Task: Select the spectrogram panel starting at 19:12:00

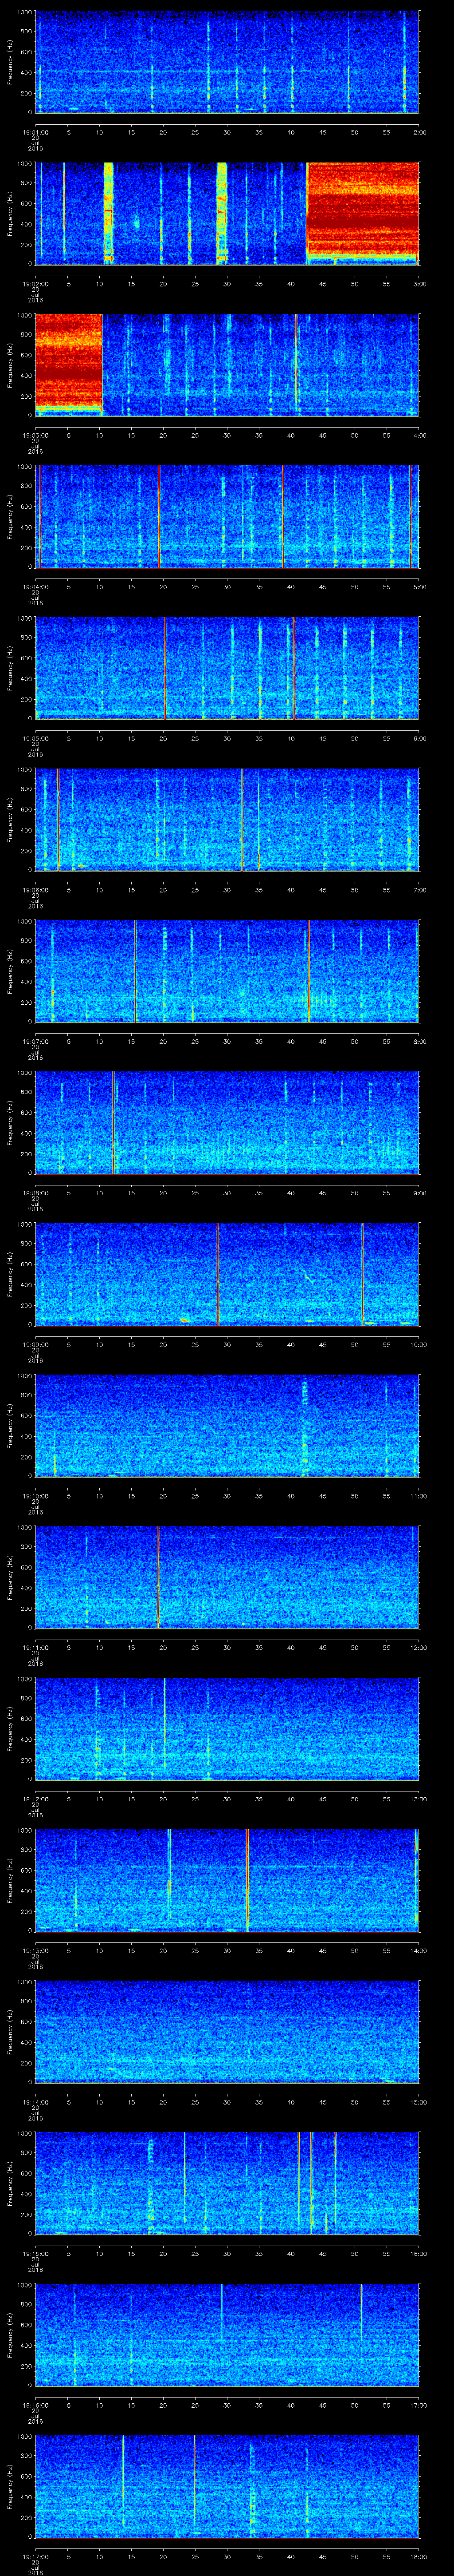Action: tap(227, 1728)
